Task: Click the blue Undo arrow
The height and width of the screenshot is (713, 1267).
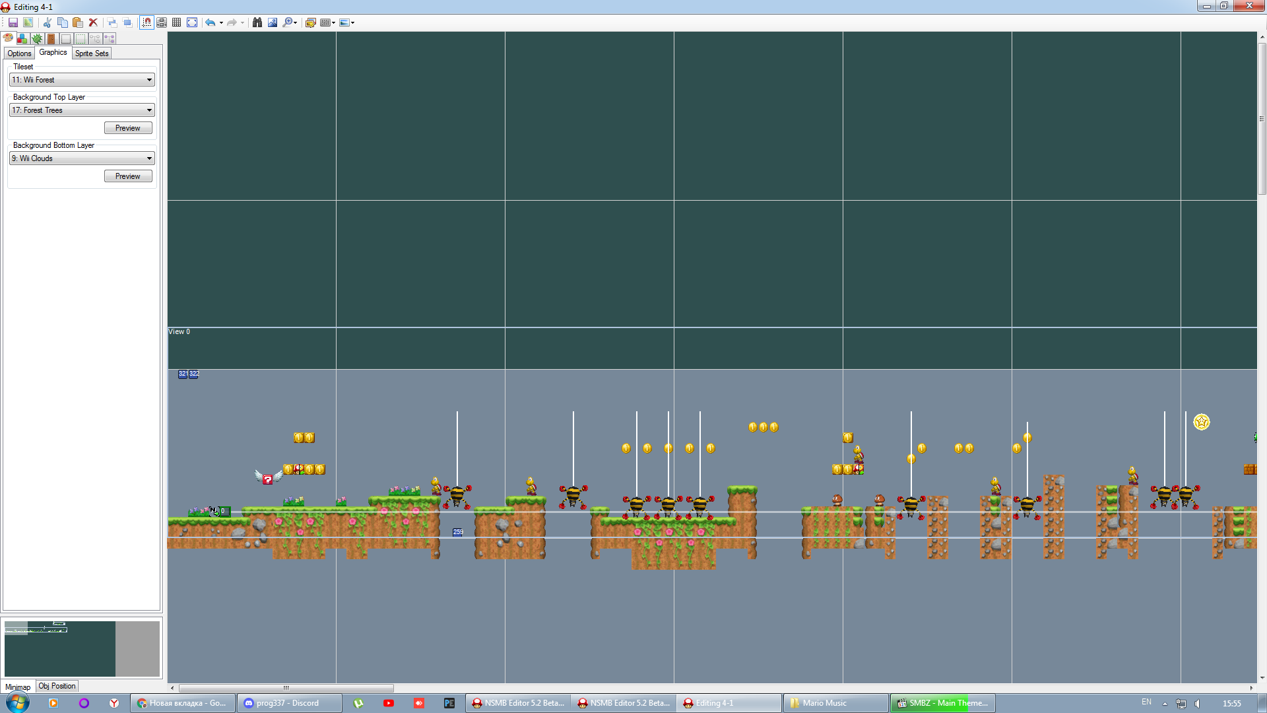Action: (210, 22)
